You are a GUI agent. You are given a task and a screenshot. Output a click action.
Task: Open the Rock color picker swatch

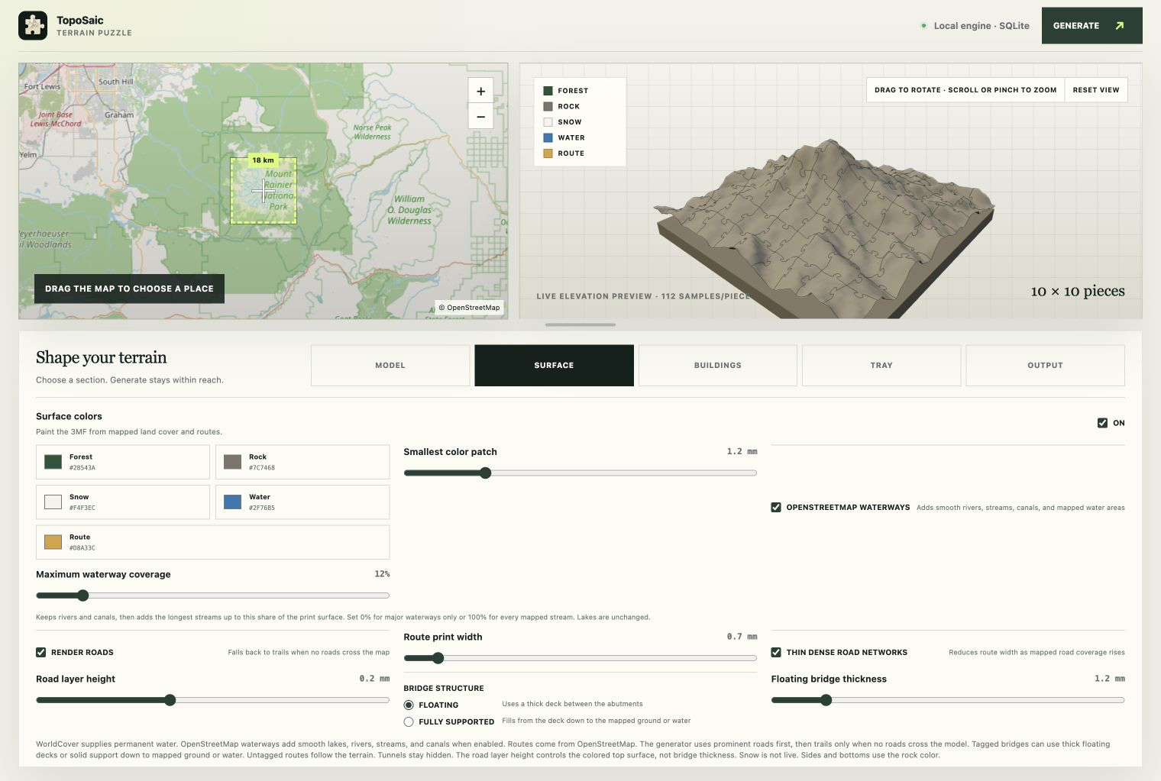click(232, 462)
